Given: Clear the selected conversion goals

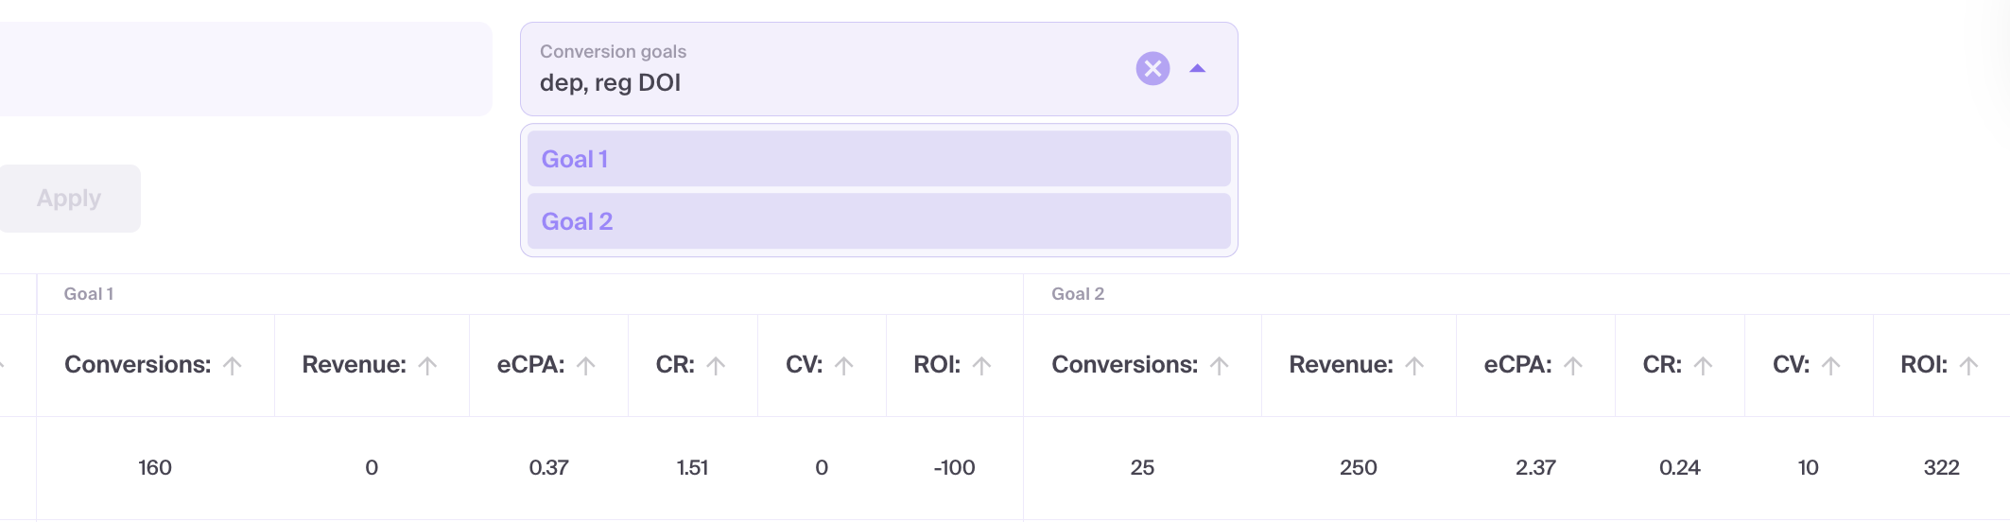Looking at the screenshot, I should pyautogui.click(x=1152, y=68).
